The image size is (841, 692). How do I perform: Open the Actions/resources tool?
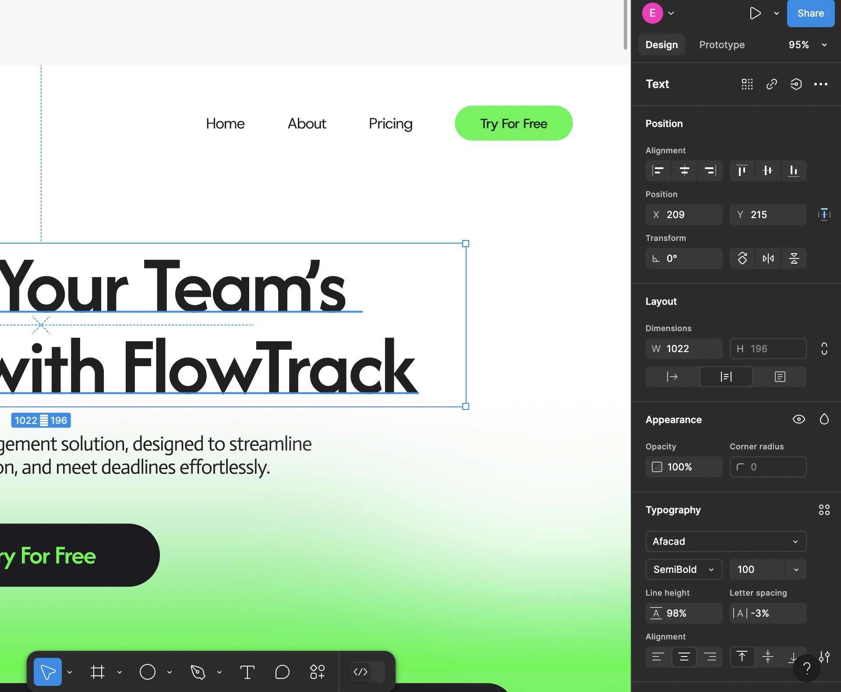click(317, 672)
